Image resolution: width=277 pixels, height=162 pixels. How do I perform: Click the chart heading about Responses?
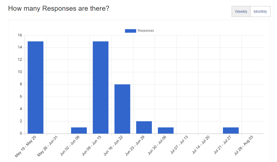[x=59, y=8]
